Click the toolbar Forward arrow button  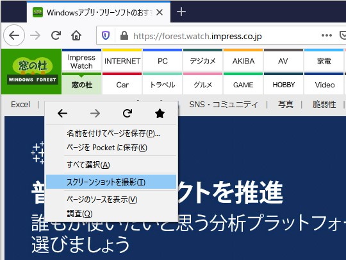(35, 35)
